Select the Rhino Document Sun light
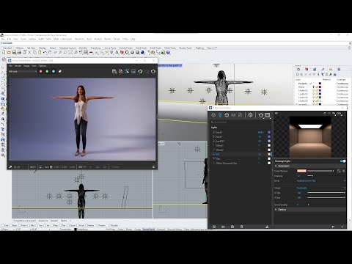 click(x=241, y=163)
